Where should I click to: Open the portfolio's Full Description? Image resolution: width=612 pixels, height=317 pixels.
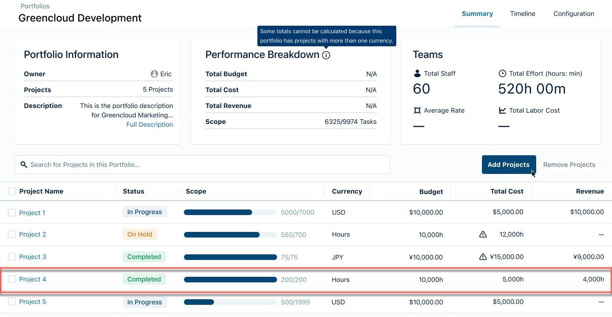click(150, 124)
